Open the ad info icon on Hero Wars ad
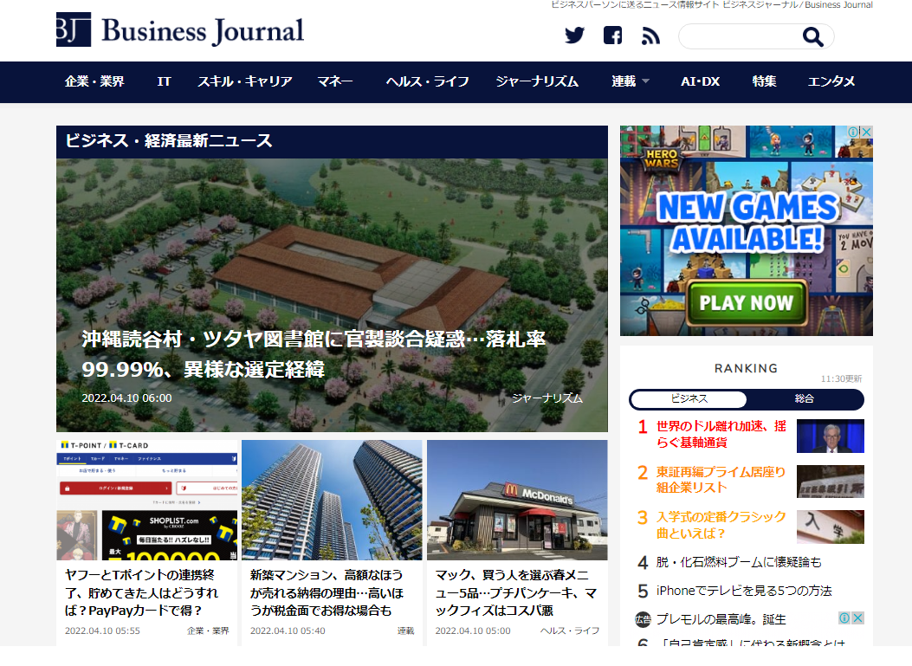 (x=853, y=132)
